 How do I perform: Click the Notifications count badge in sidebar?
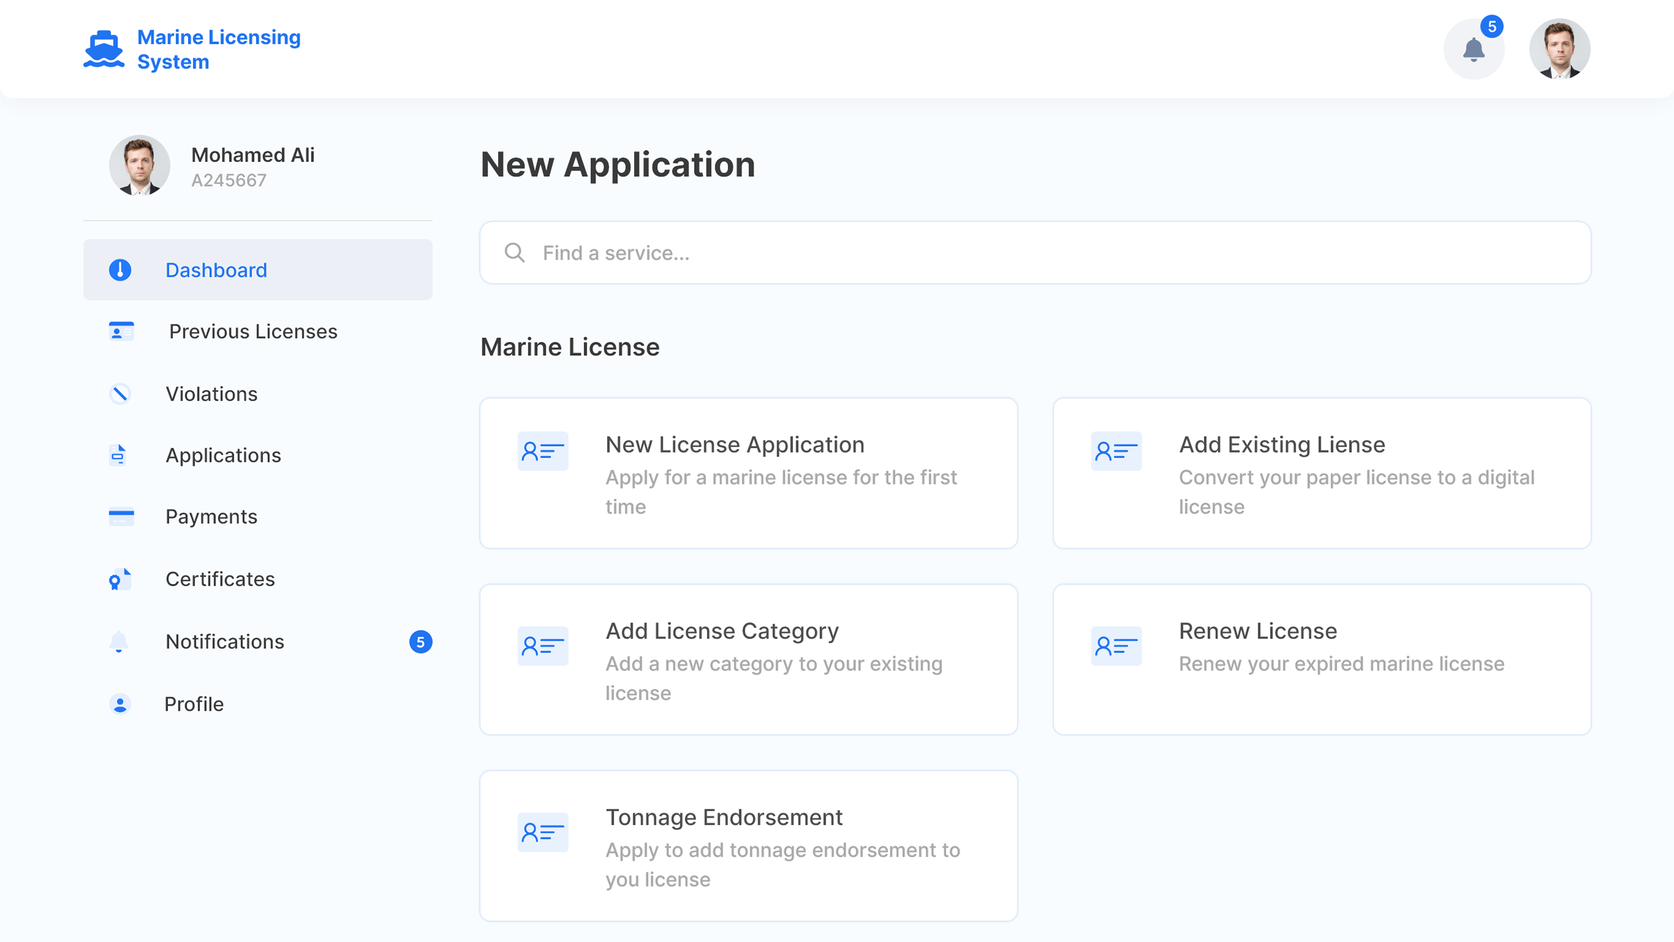tap(420, 641)
